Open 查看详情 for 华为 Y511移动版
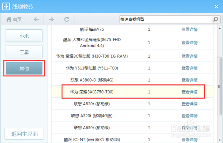 coord(190,68)
